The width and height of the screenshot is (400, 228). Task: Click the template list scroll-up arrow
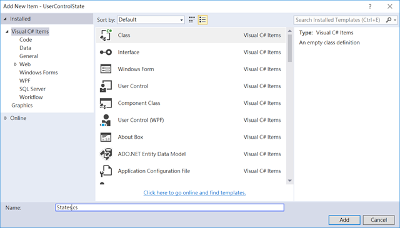[x=290, y=31]
